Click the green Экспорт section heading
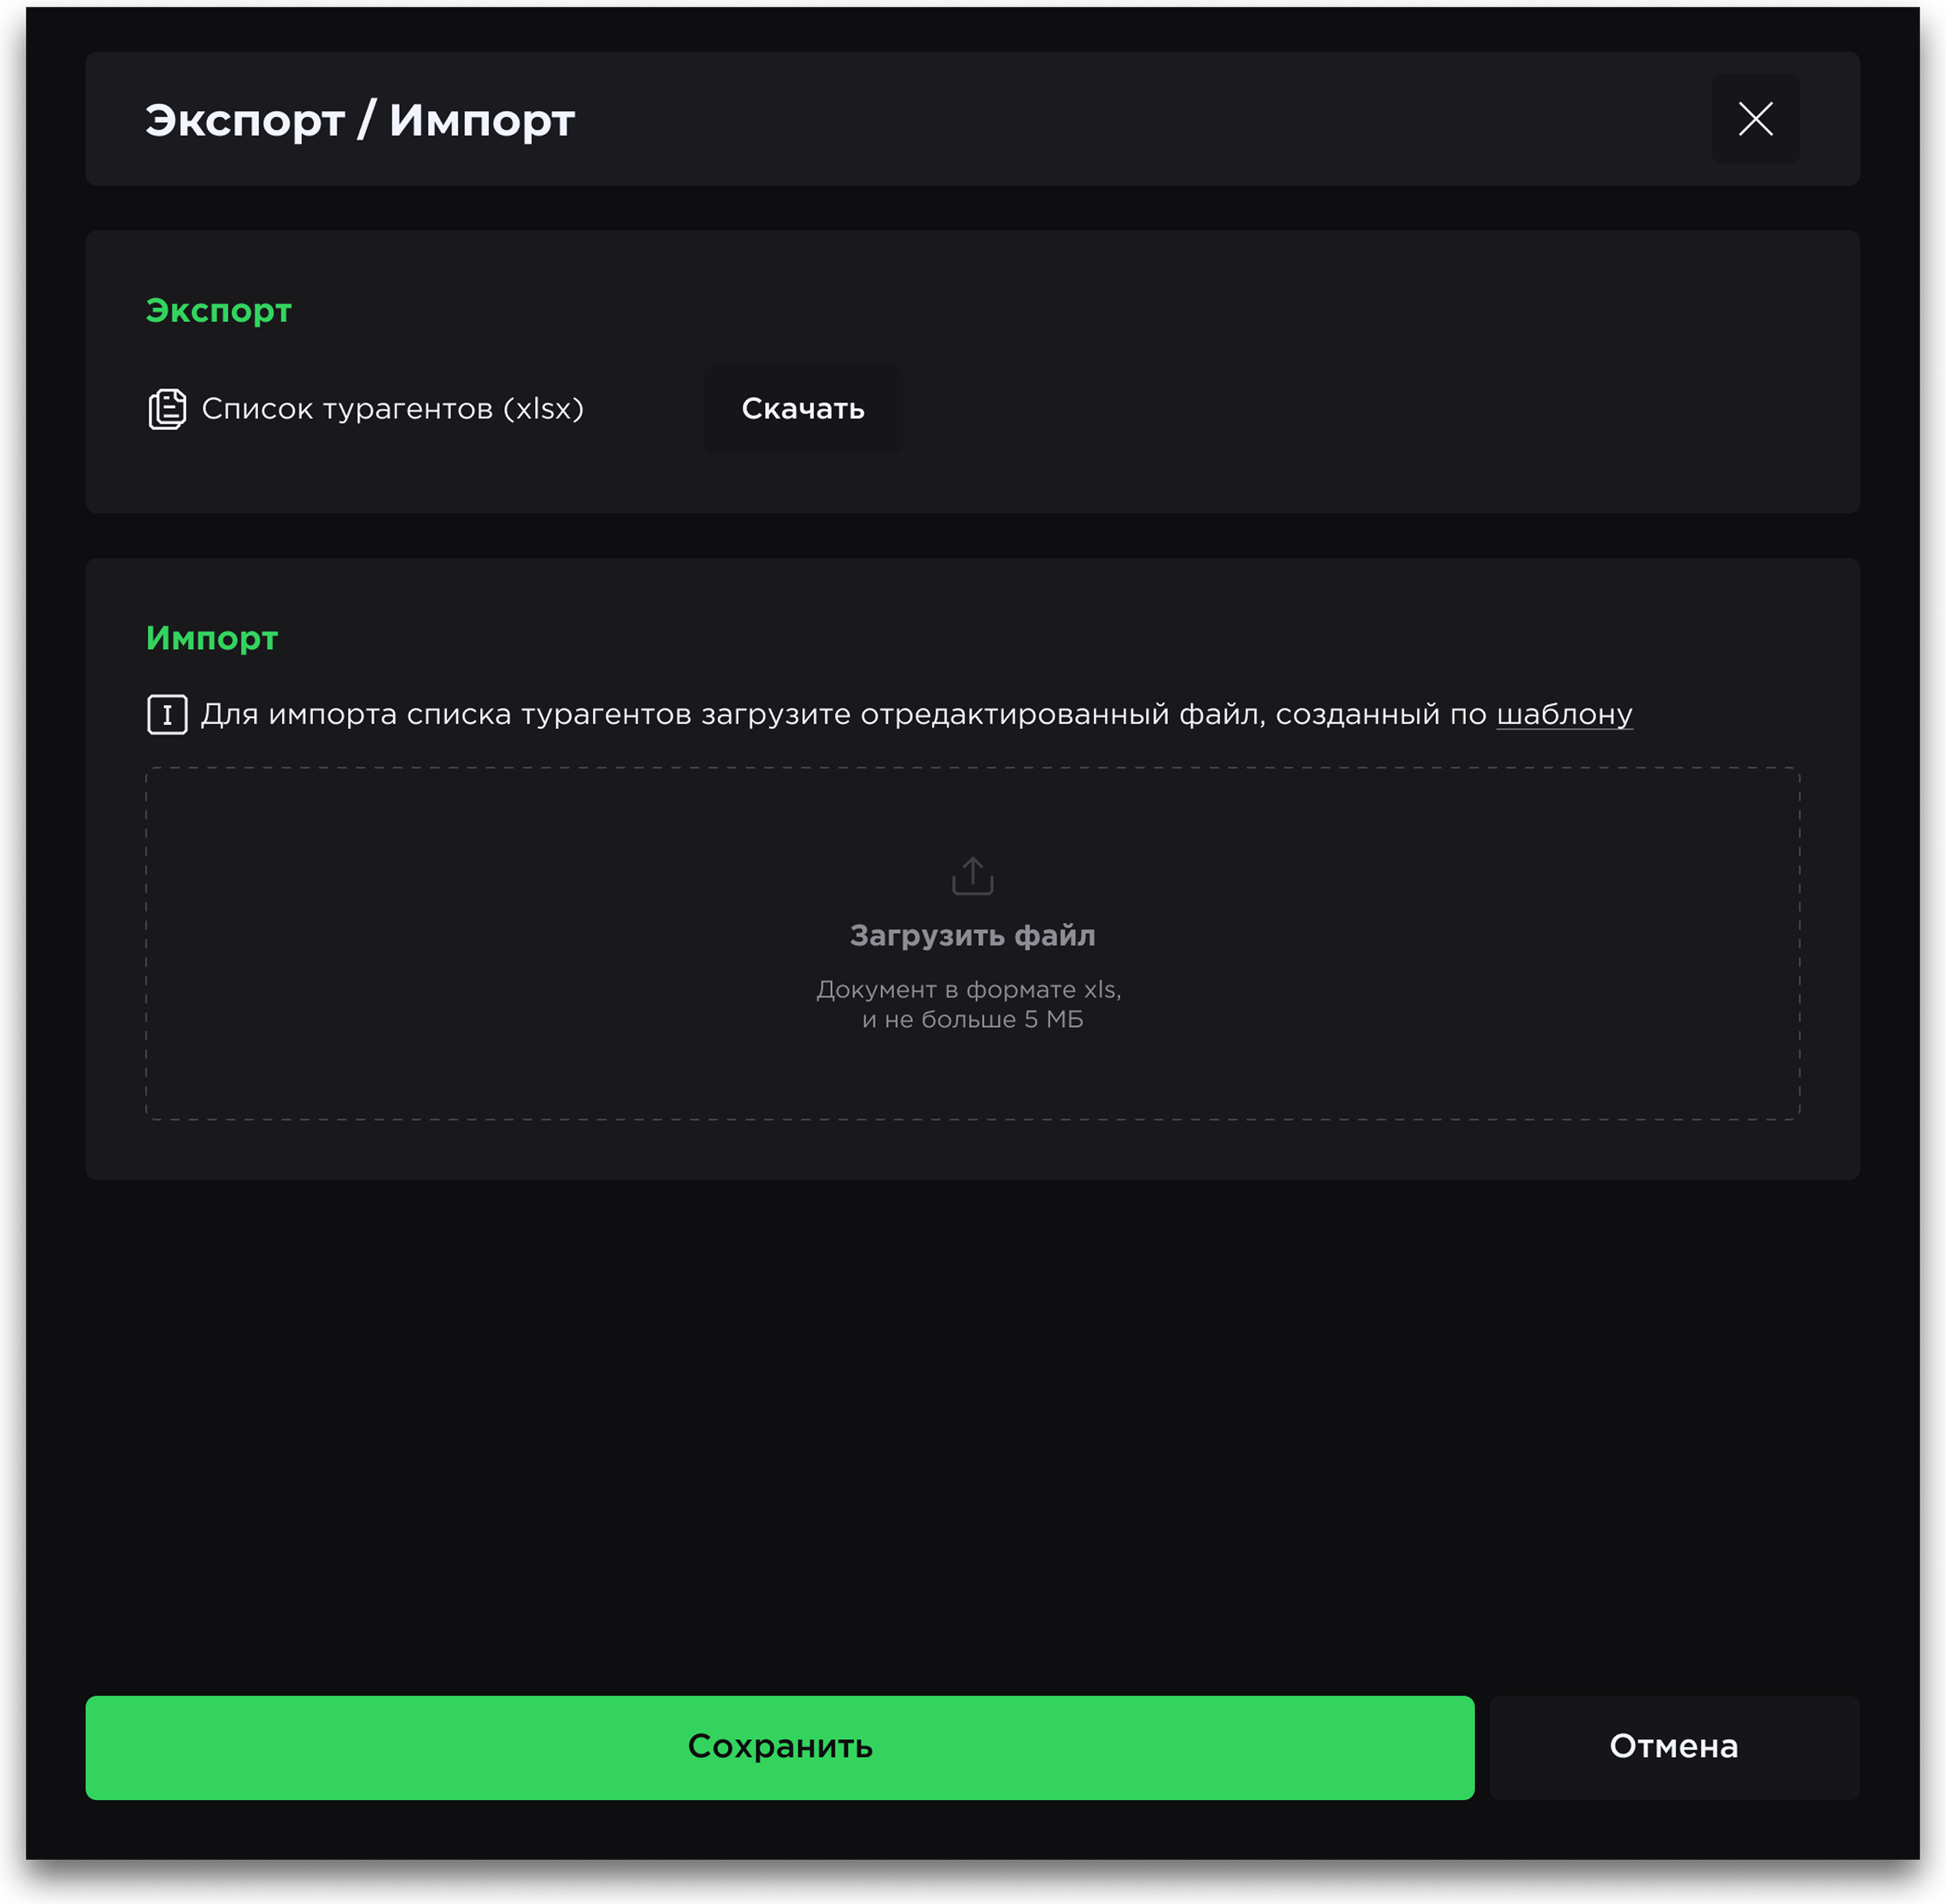This screenshot has height=1904, width=1946. point(219,311)
